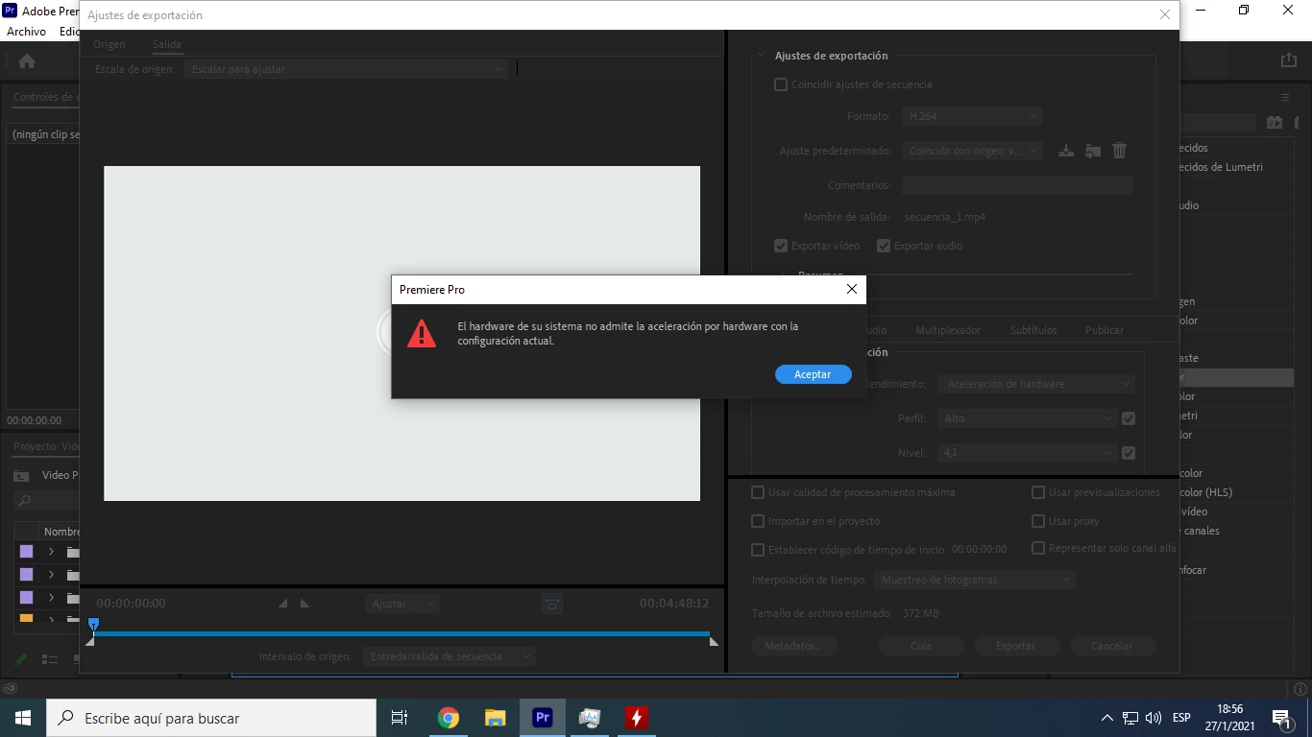The image size is (1312, 737).
Task: Click the accelerated effects filter icon
Action: [1275, 123]
